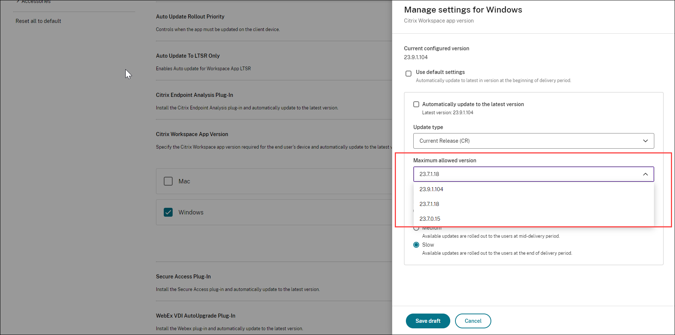Uncheck the Windows platform checkbox
This screenshot has height=335, width=675.
click(x=168, y=212)
